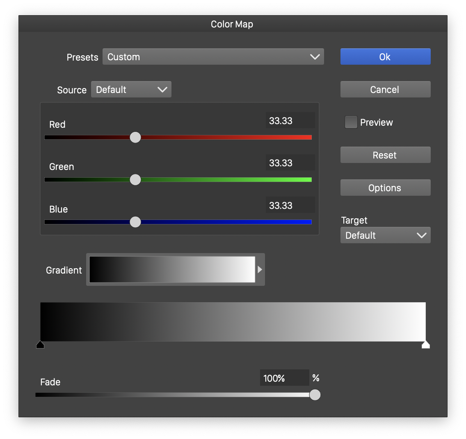Open the Options button
This screenshot has height=439, width=466.
pos(385,188)
